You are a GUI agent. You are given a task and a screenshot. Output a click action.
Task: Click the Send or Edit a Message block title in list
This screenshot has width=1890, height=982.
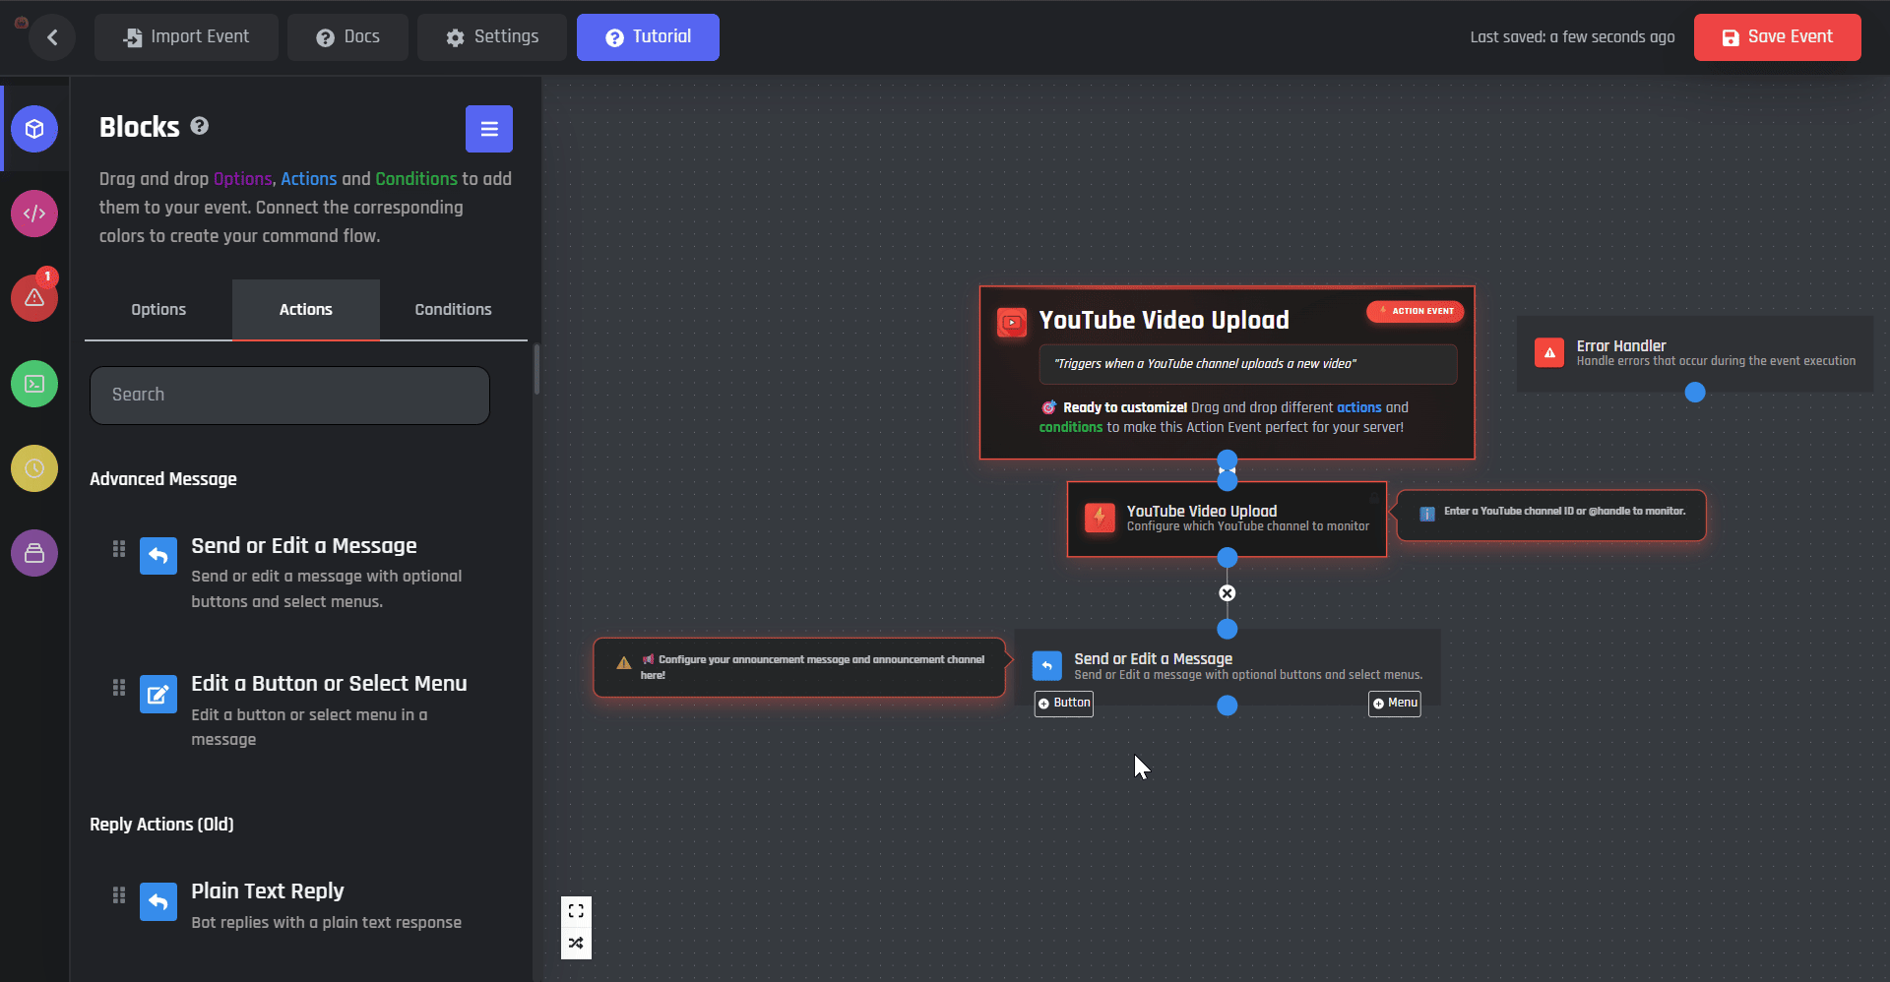tap(304, 546)
